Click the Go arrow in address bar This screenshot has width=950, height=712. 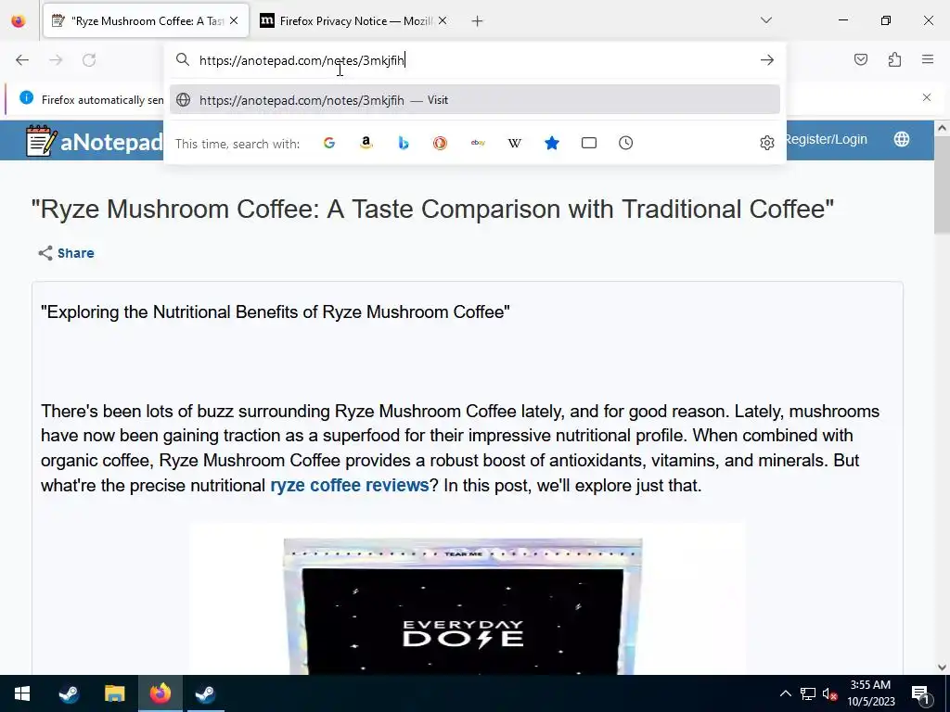click(x=767, y=60)
